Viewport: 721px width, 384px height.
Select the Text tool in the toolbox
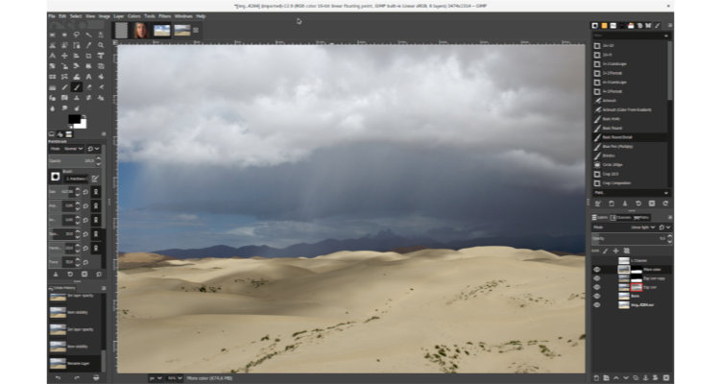point(91,75)
